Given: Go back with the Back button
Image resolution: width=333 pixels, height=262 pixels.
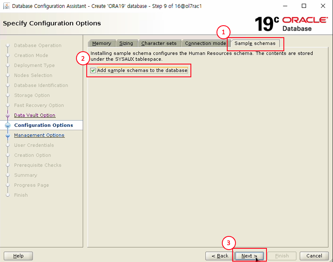Looking at the screenshot, I should pyautogui.click(x=220, y=256).
